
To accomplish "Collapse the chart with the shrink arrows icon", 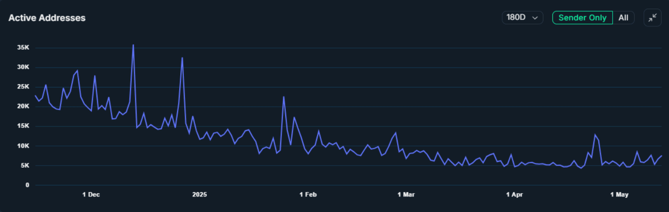I will pyautogui.click(x=652, y=17).
